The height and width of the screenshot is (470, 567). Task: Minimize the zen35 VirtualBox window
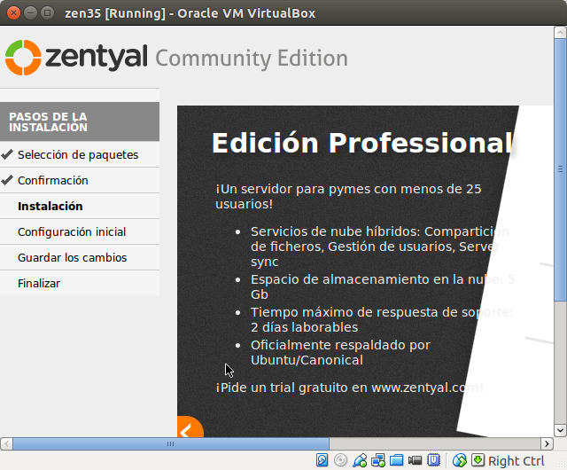30,13
